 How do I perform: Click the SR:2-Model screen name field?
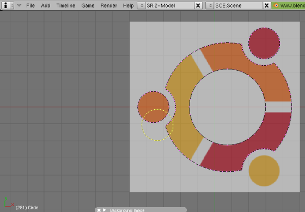pos(169,5)
